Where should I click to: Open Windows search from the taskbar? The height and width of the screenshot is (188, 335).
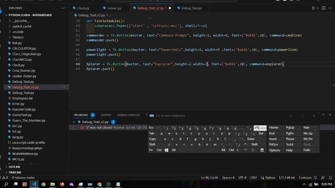(x=6, y=184)
